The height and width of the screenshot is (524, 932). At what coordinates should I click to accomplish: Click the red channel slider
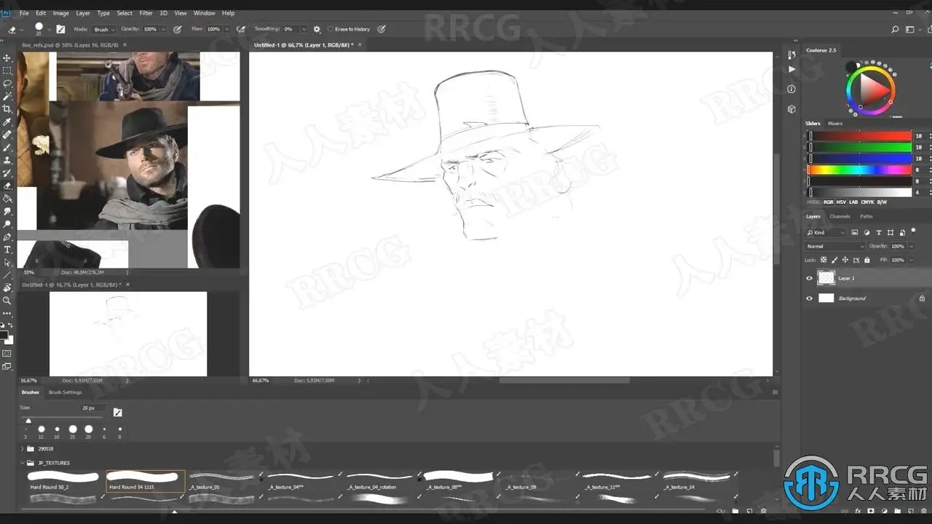859,136
